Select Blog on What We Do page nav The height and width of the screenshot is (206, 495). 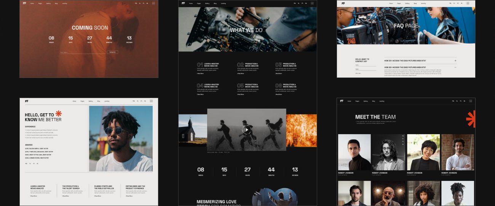[215, 3]
